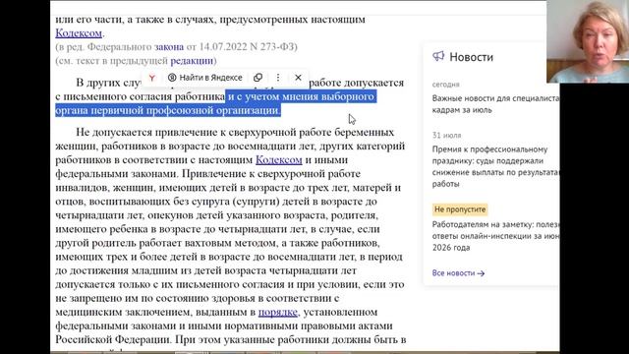
Task: Click the megaphone icon beside Новости
Action: pos(438,56)
